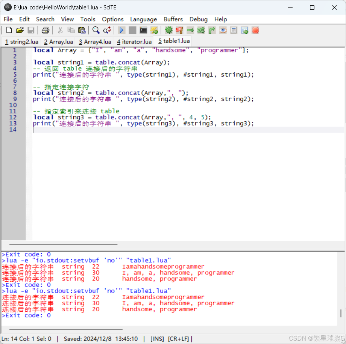The image size is (346, 344).
Task: Switch to the Array.lua tab
Action: [58, 41]
